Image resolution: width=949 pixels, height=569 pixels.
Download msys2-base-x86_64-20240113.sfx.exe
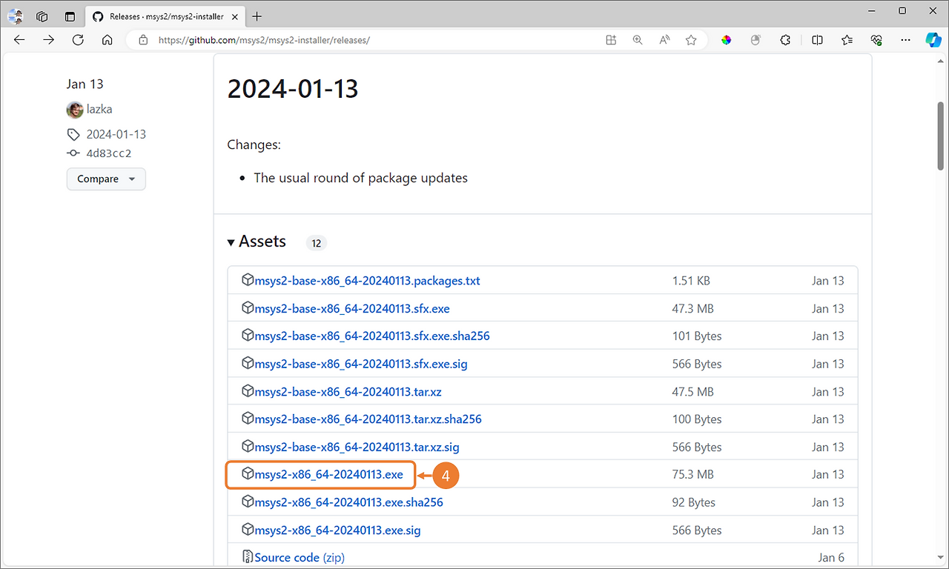pyautogui.click(x=352, y=308)
